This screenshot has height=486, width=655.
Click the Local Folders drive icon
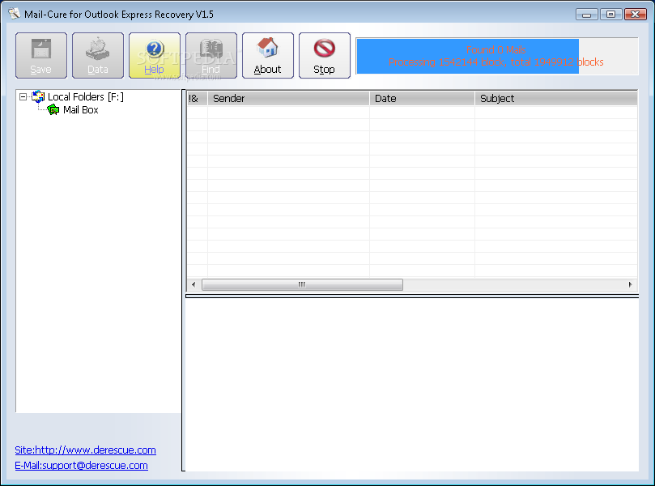38,96
